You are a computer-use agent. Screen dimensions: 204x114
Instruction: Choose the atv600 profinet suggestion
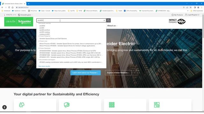pyautogui.click(x=45, y=30)
